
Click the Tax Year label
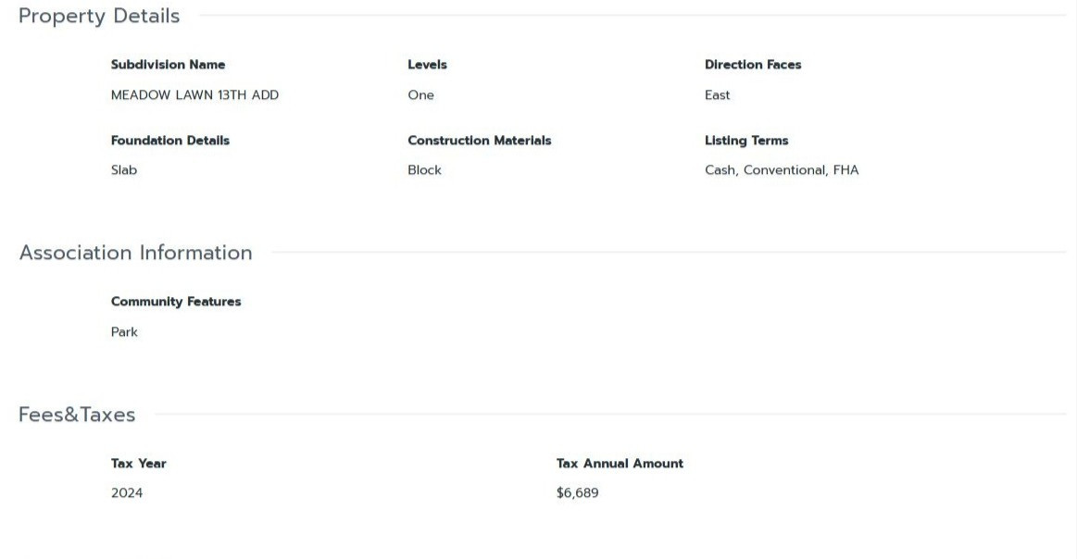(139, 464)
